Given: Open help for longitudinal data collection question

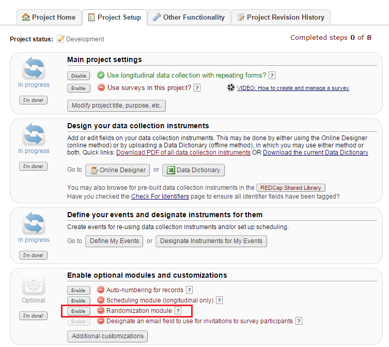Looking at the screenshot, I should point(272,76).
